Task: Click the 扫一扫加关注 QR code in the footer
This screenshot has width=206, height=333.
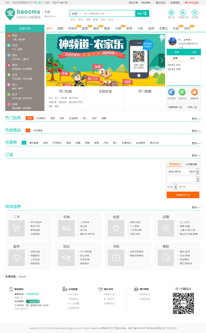Action: pyautogui.click(x=183, y=303)
